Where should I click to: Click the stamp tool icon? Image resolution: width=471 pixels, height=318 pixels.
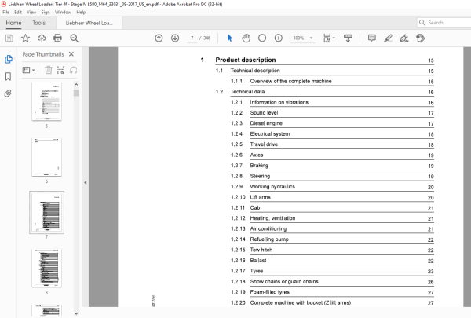pyautogui.click(x=421, y=38)
